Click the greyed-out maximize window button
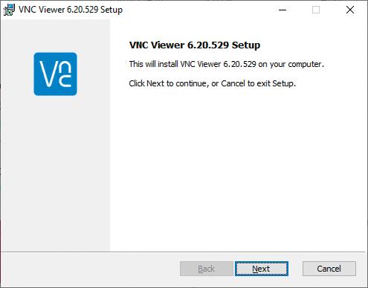This screenshot has height=288, width=368. coord(316,10)
